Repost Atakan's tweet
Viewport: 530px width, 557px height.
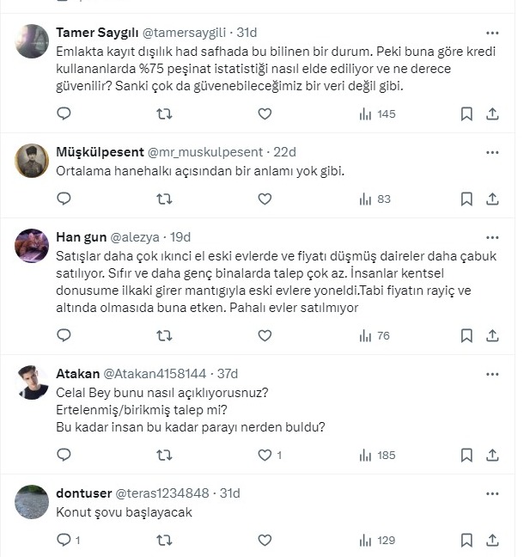[164, 455]
